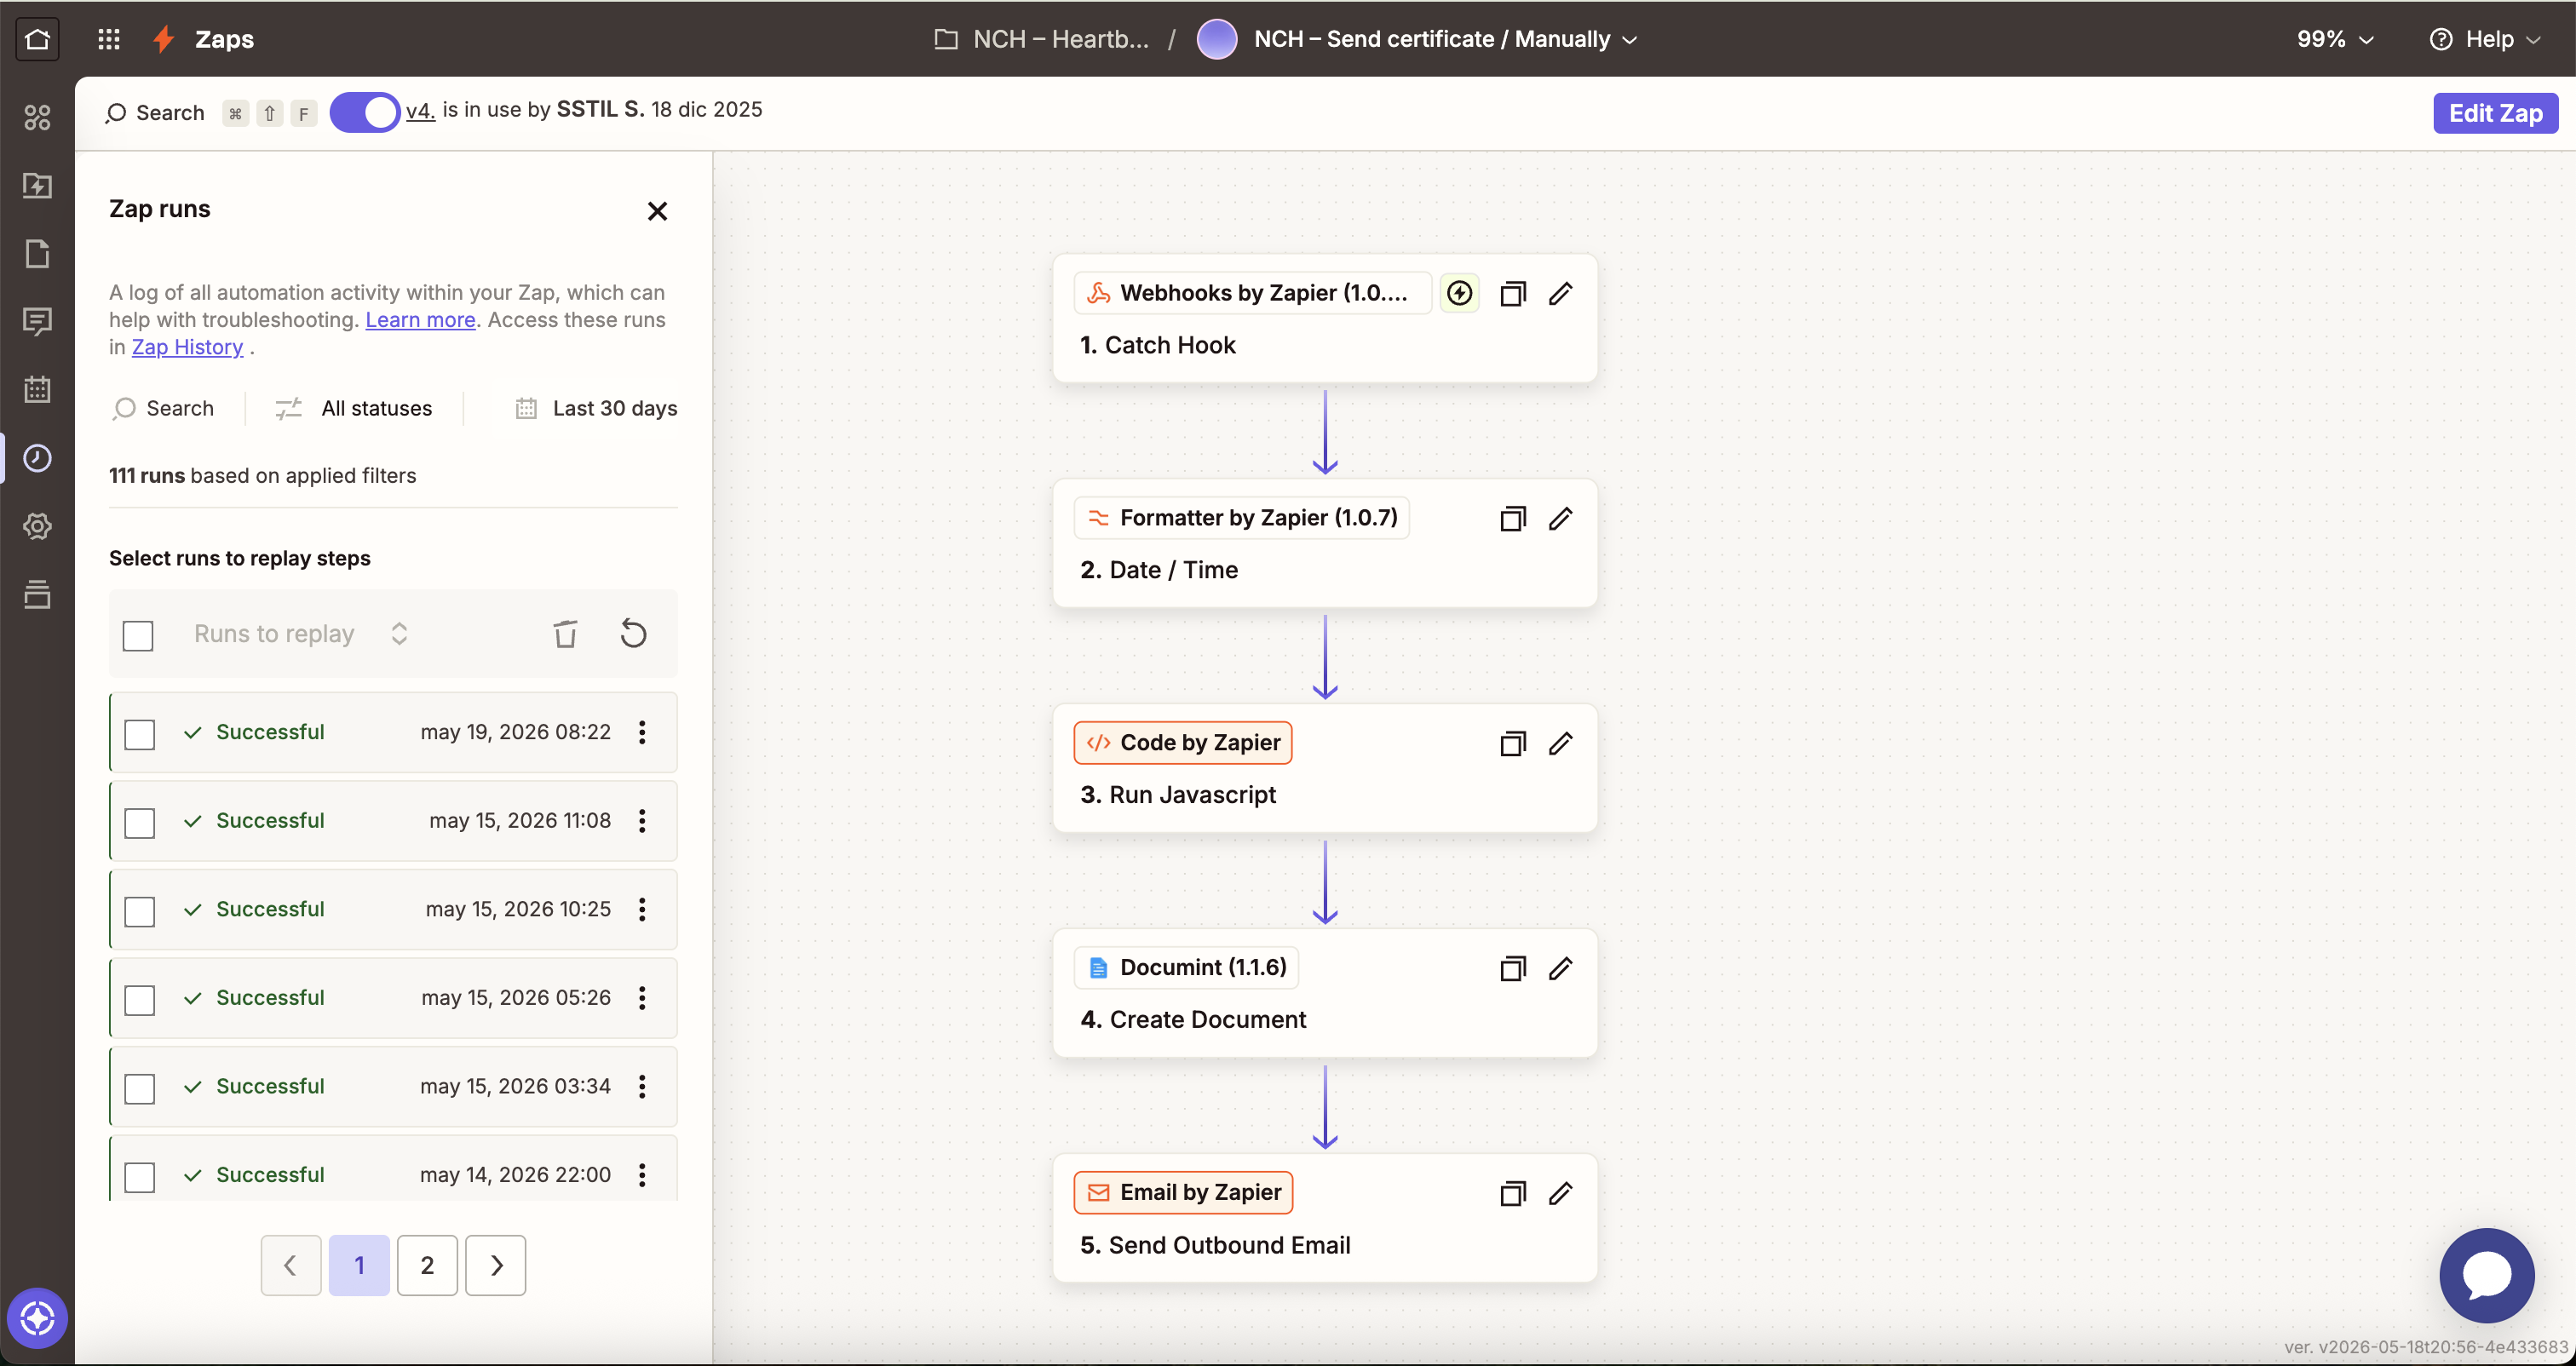Go to runs page 2
The width and height of the screenshot is (2576, 1366).
pyautogui.click(x=427, y=1265)
